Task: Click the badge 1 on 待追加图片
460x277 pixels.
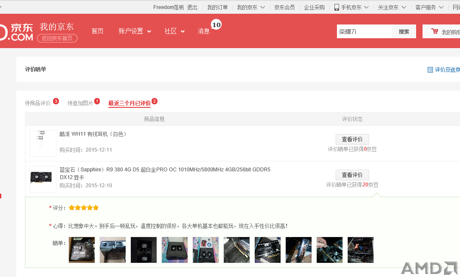Action: [97, 101]
